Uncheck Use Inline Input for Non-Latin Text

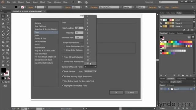pyautogui.click(x=63, y=81)
